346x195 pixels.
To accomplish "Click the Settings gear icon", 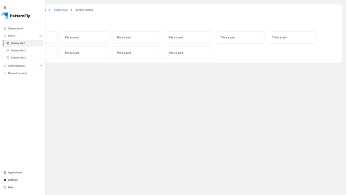I will pos(5,180).
